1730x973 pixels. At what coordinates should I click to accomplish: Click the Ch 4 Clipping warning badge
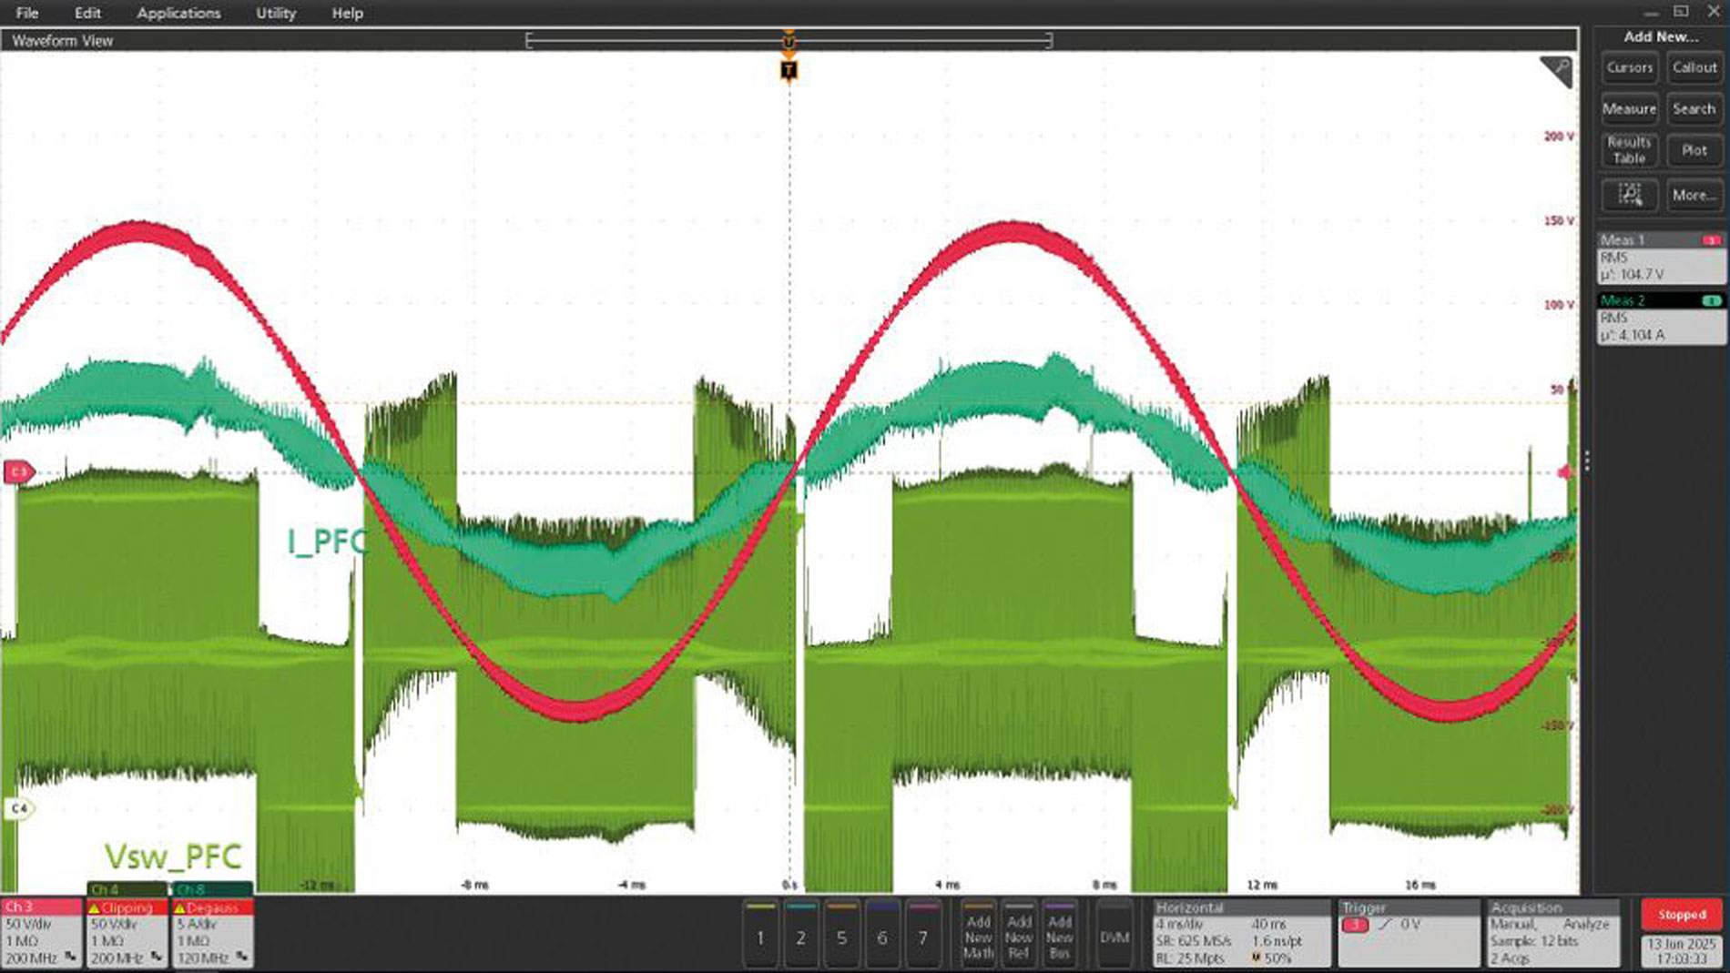127,907
